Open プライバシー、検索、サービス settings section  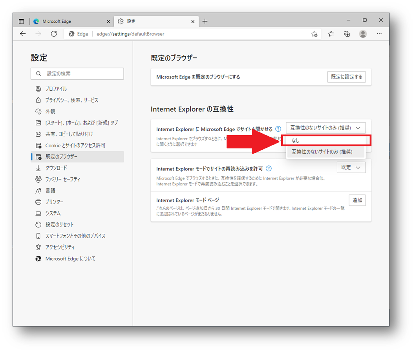pyautogui.click(x=77, y=100)
